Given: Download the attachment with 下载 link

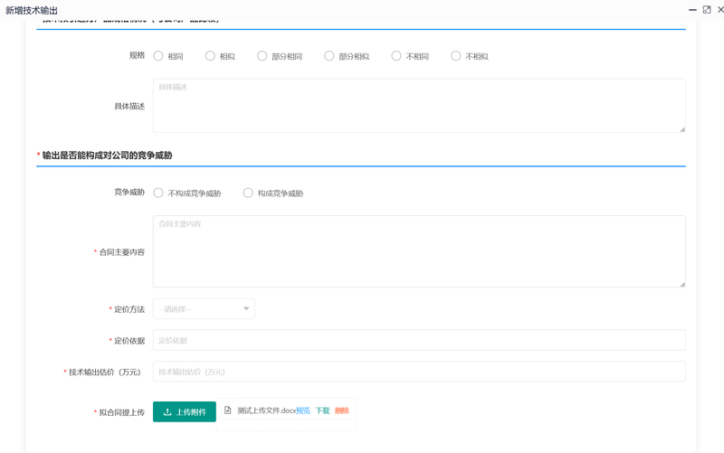Looking at the screenshot, I should [322, 411].
